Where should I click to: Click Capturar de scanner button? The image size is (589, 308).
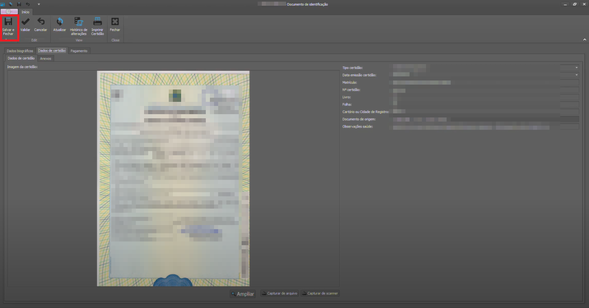tap(320, 294)
